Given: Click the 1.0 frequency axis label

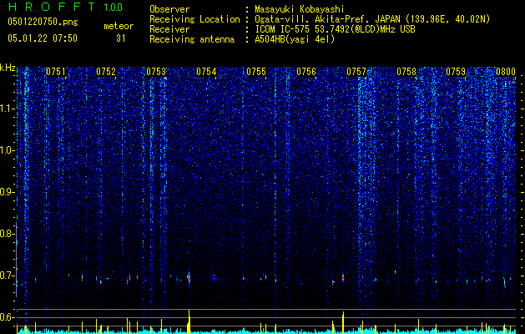Looking at the screenshot, I should (x=7, y=150).
